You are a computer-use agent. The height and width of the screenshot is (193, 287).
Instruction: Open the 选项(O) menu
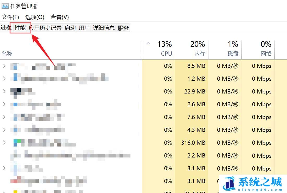coord(35,17)
